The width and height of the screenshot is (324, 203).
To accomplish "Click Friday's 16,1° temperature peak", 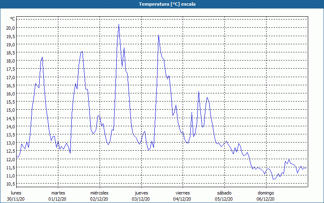I will 198,91.
